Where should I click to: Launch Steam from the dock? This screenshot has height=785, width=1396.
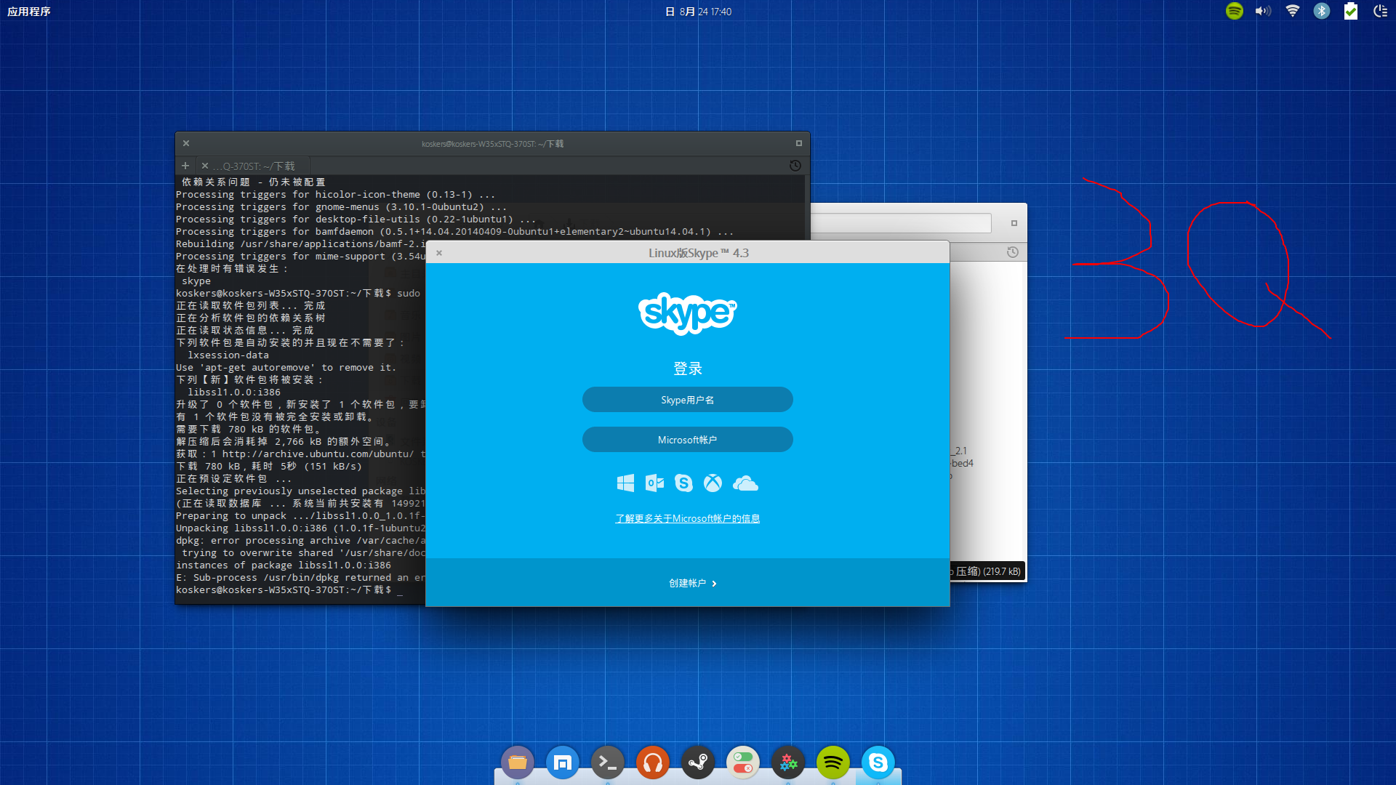coord(698,762)
